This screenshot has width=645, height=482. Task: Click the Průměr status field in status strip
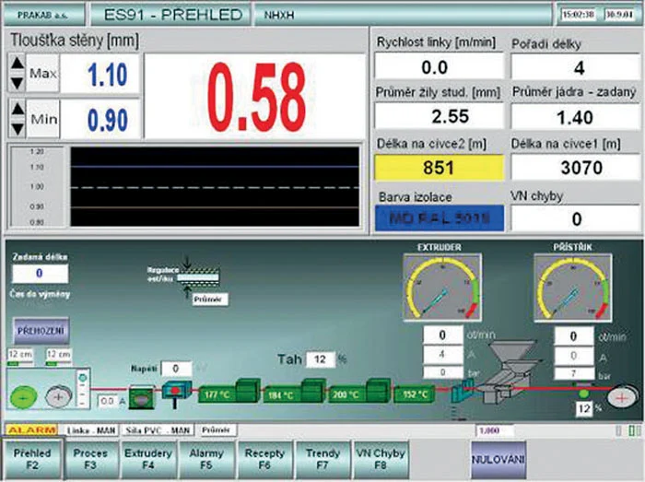(217, 430)
